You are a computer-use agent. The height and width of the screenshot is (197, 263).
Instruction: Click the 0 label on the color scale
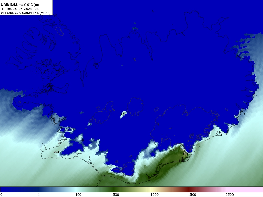pos(1,195)
